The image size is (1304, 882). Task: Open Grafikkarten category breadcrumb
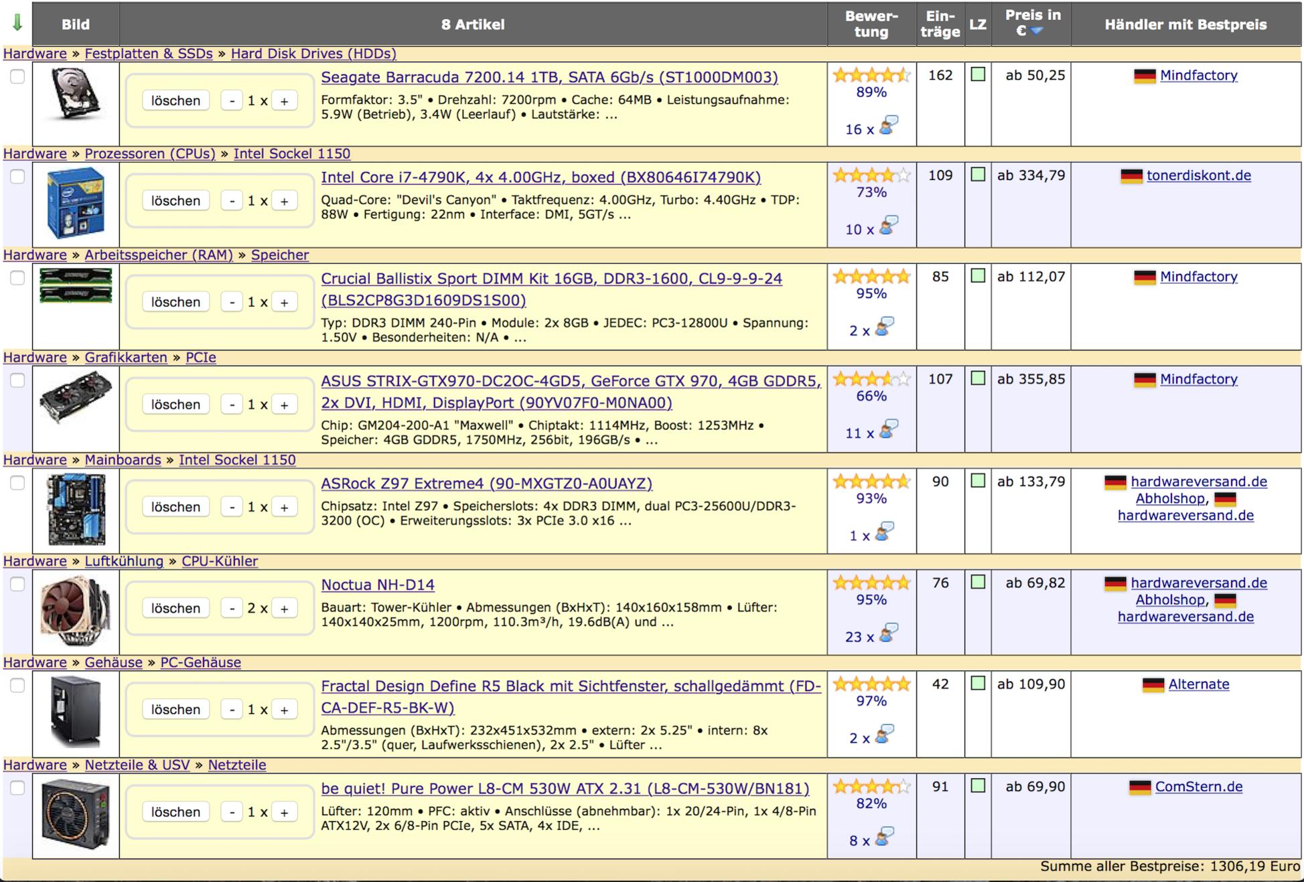point(126,358)
